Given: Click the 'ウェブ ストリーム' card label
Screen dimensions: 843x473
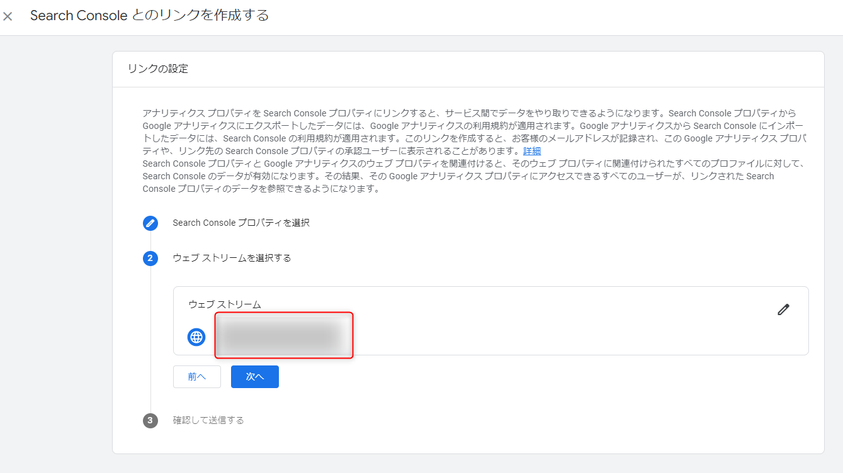Looking at the screenshot, I should tap(225, 304).
